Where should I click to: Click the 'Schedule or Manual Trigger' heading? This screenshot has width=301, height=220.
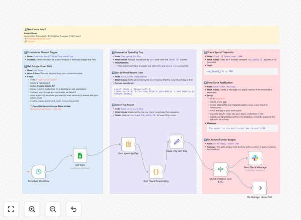pos(41,52)
